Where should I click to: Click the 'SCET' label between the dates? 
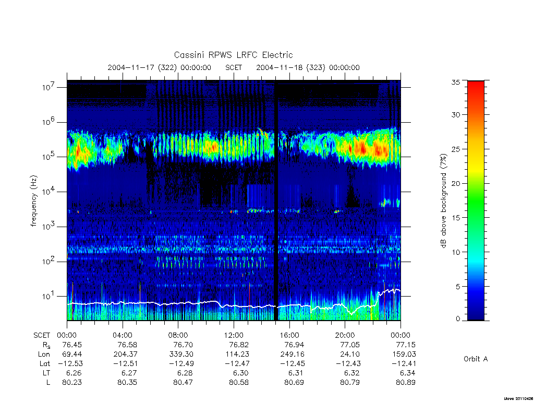tap(234, 67)
